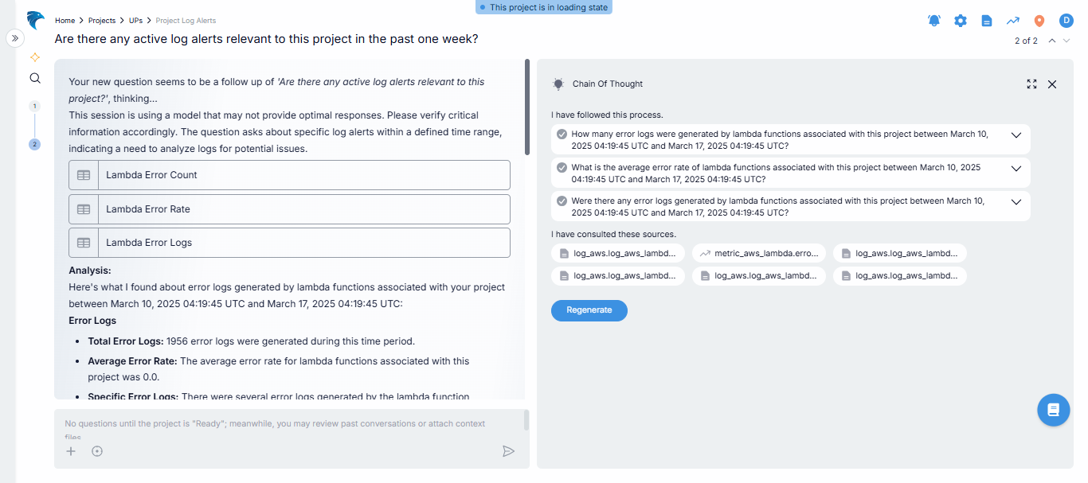
Task: Open the Projects breadcrumb link
Action: [x=102, y=21]
